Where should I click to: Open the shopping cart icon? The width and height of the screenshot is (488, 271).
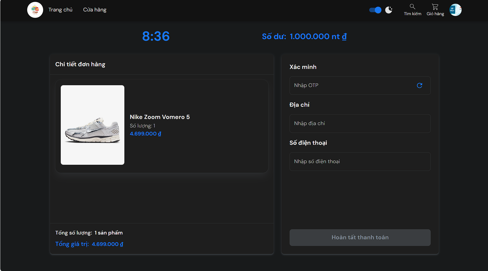[x=435, y=6]
